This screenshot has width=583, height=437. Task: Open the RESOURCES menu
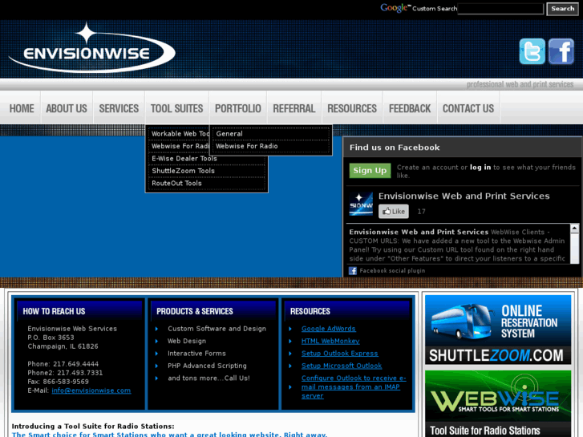coord(352,108)
